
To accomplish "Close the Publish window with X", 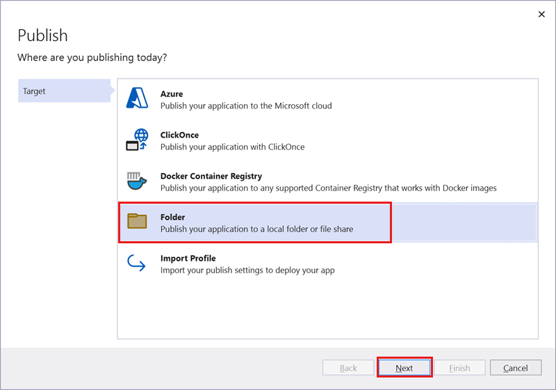I will click(541, 14).
